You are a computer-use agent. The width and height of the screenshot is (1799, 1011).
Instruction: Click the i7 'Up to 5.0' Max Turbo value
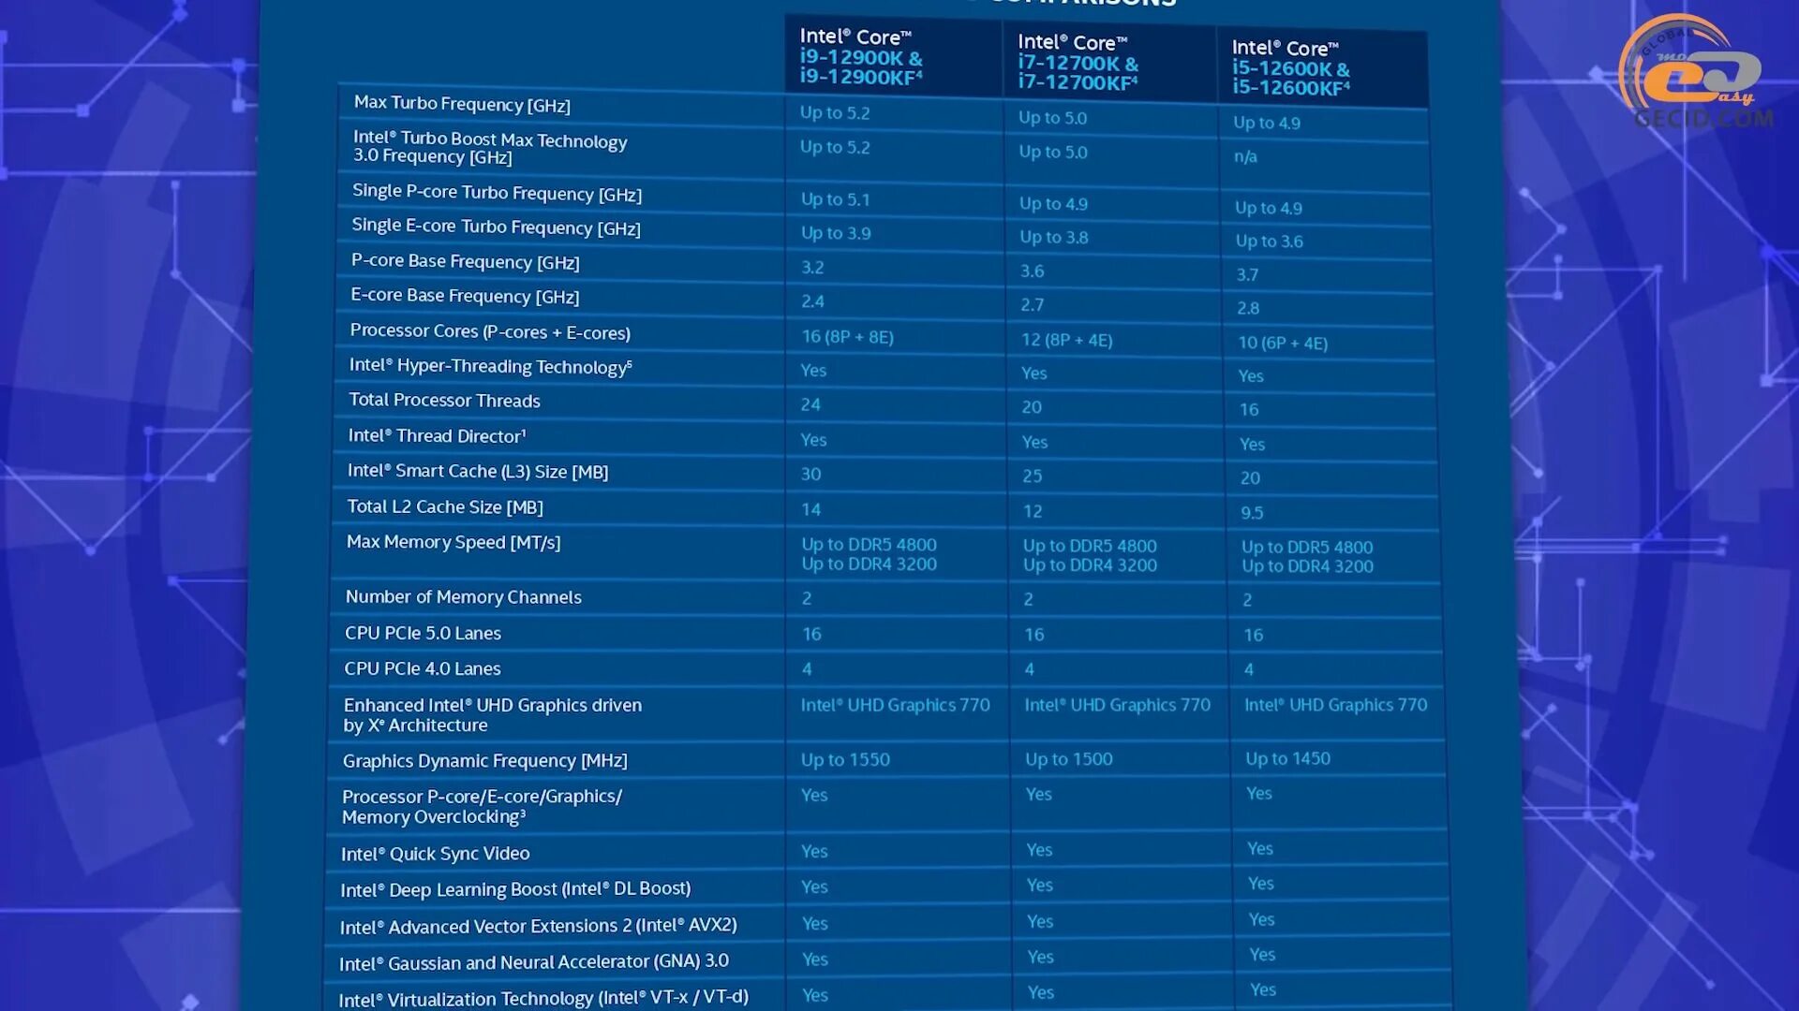click(x=1052, y=118)
